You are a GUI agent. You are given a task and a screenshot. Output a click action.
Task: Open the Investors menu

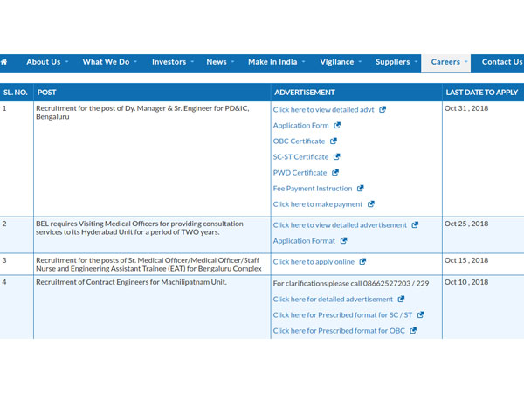click(x=169, y=62)
